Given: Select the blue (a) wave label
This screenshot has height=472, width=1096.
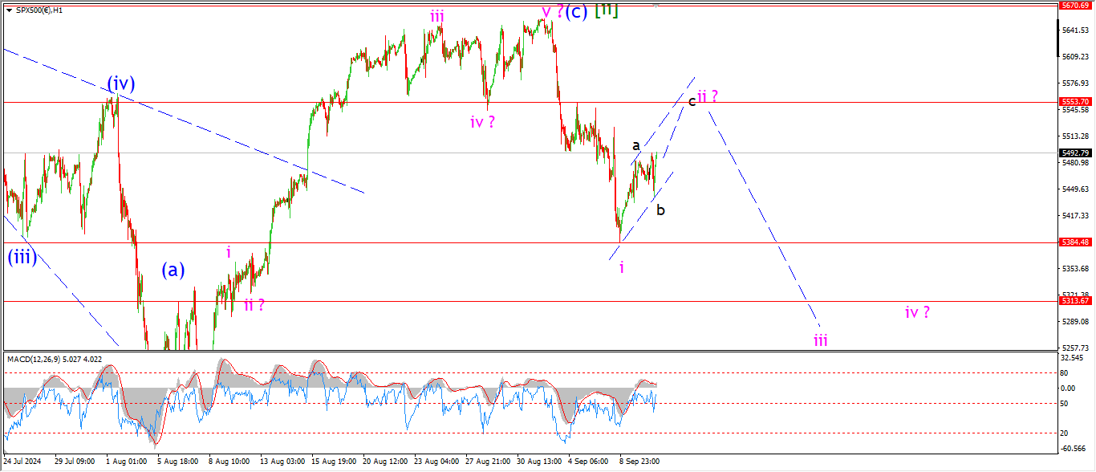Looking at the screenshot, I should 173,271.
